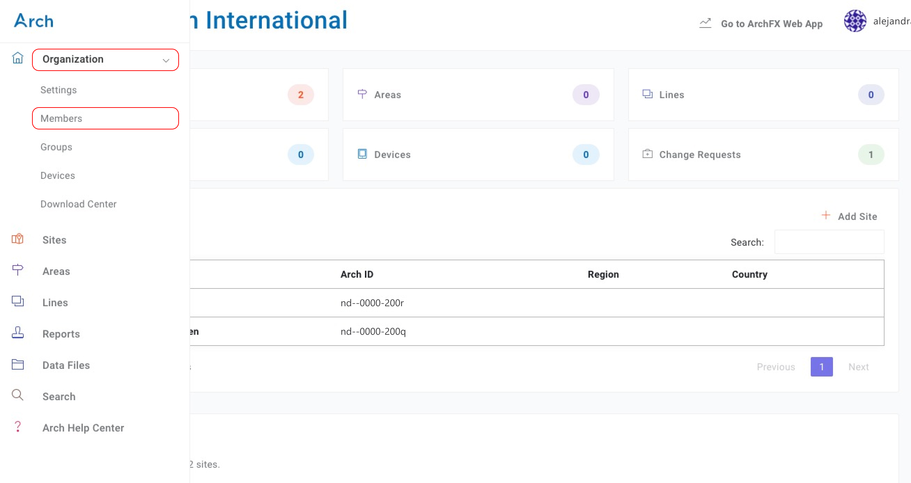Open Organization Settings submenu item
This screenshot has width=911, height=483.
pyautogui.click(x=59, y=90)
